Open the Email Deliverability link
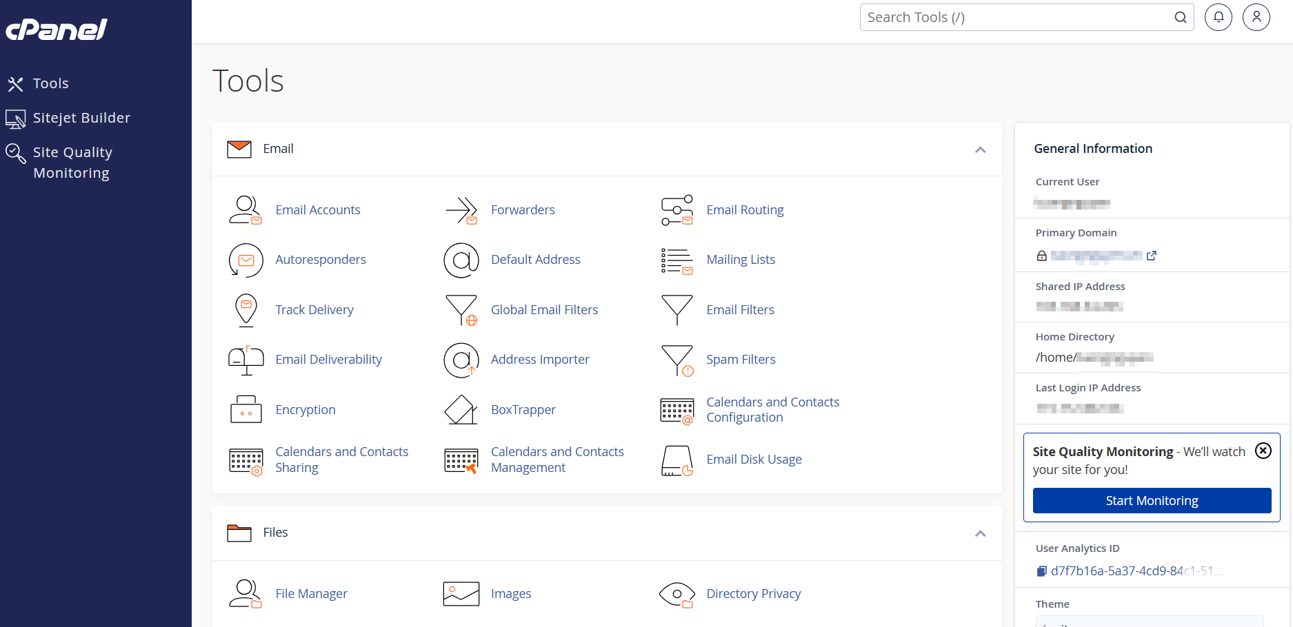 point(328,360)
